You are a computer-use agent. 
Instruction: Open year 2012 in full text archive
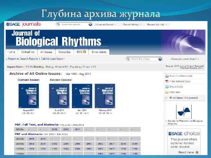coord(55,129)
